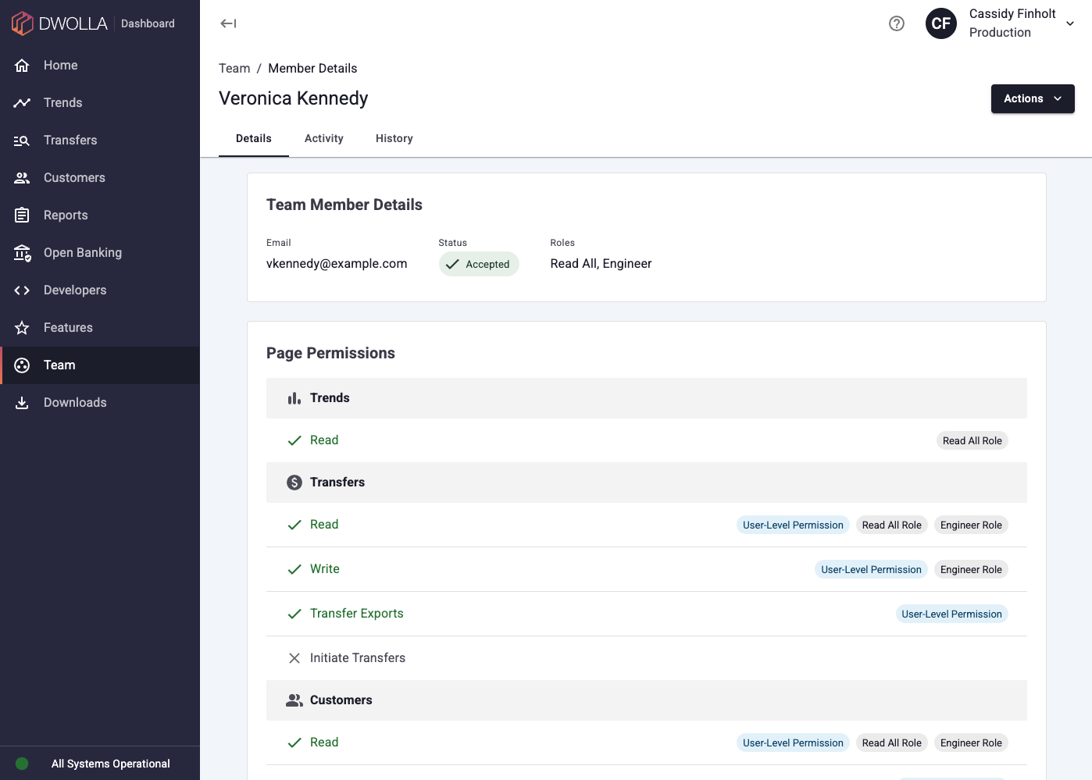Click the Open Banking bank icon
1092x780 pixels.
pyautogui.click(x=22, y=253)
